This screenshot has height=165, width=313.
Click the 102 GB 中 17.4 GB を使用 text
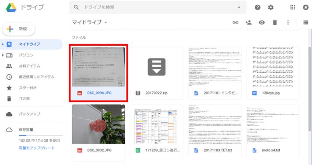pos(39,141)
